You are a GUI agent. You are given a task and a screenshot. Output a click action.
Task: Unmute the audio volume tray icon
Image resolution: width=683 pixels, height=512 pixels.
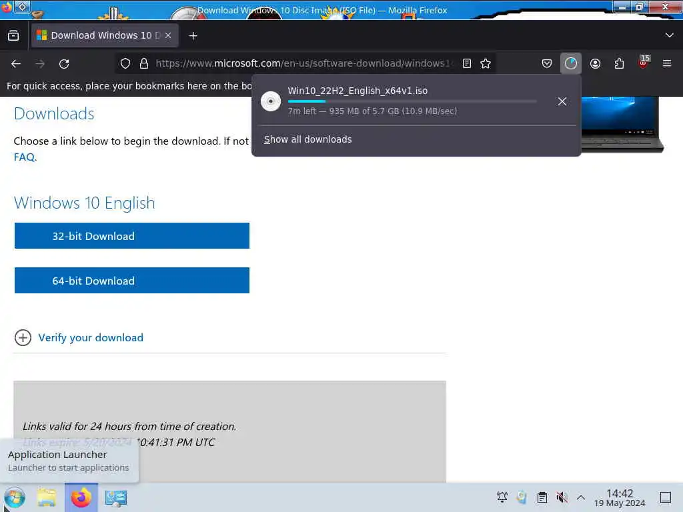pyautogui.click(x=562, y=497)
